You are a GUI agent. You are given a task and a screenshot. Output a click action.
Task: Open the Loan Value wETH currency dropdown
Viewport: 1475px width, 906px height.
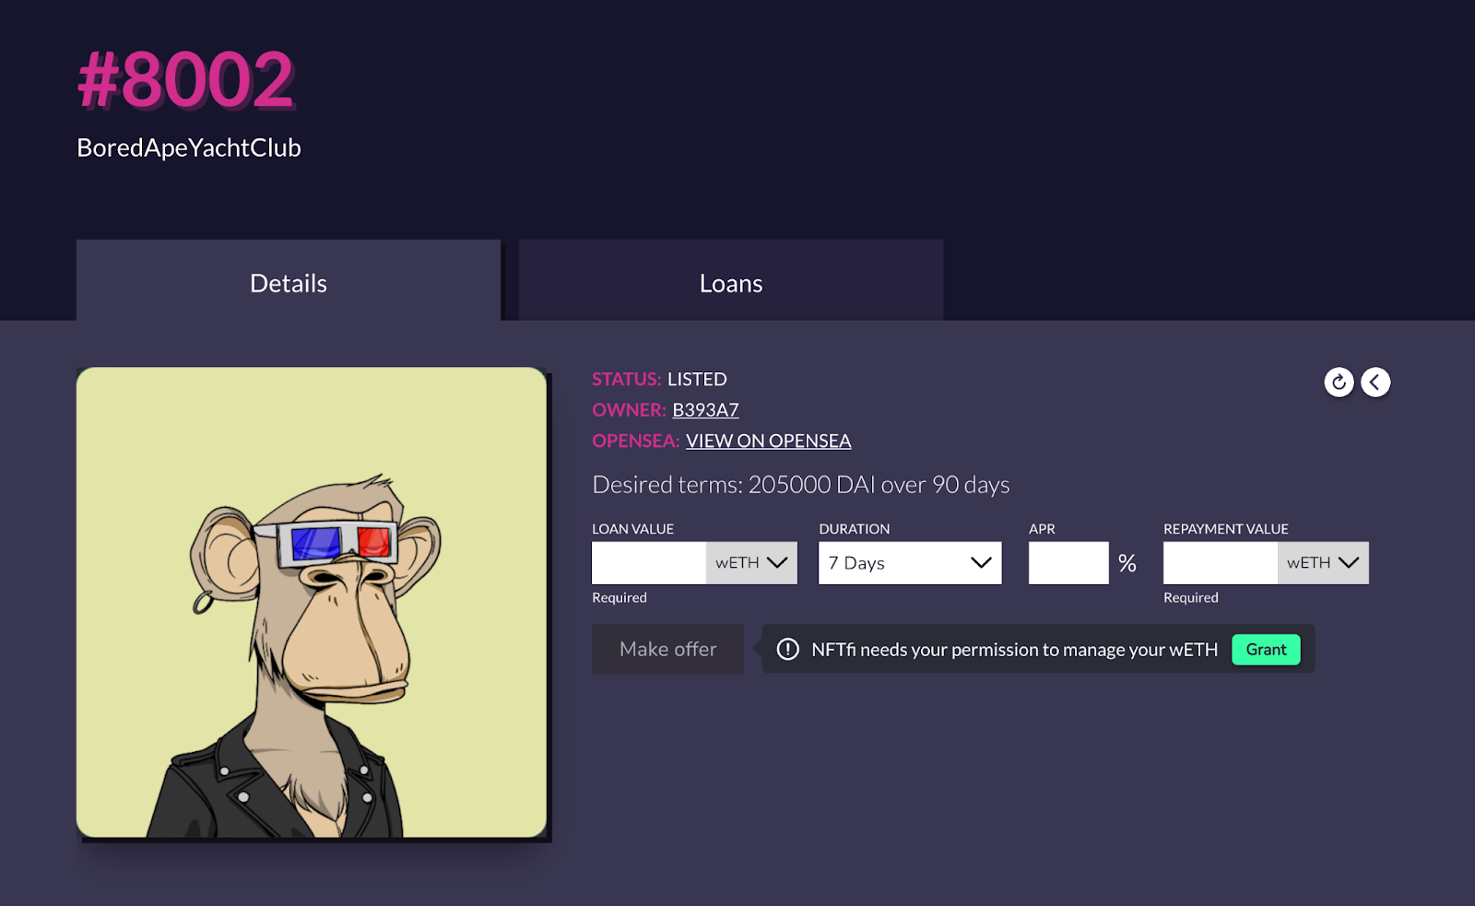coord(751,562)
